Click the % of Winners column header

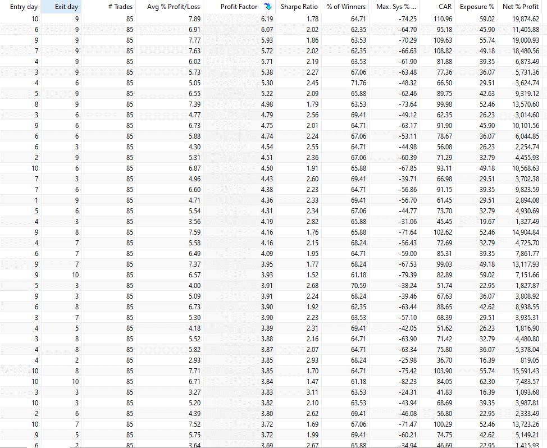(x=346, y=7)
